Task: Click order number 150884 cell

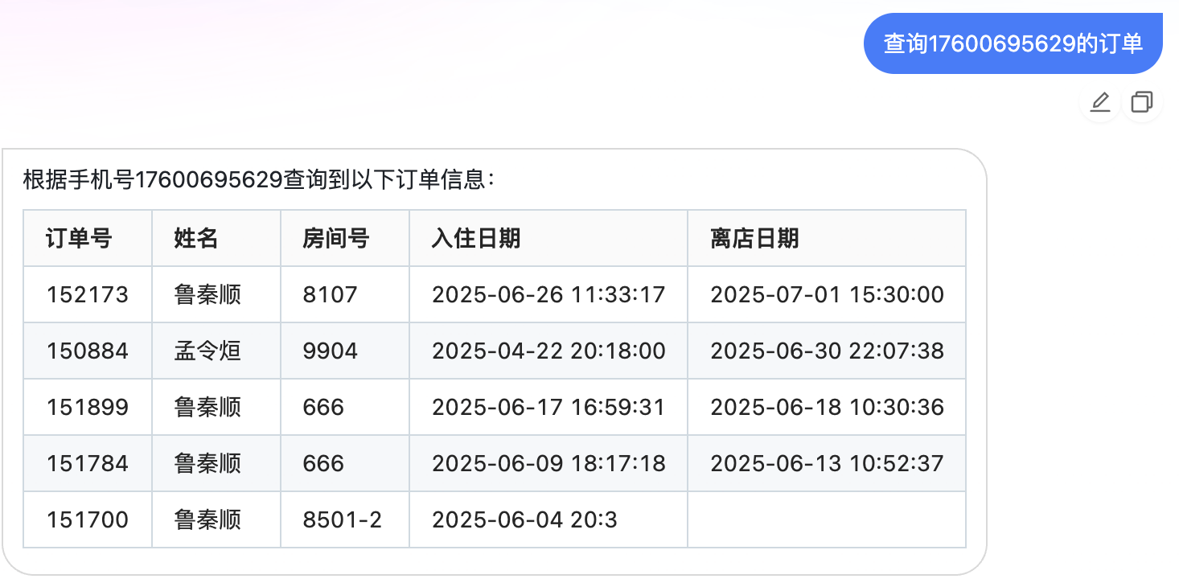Action: (x=88, y=351)
